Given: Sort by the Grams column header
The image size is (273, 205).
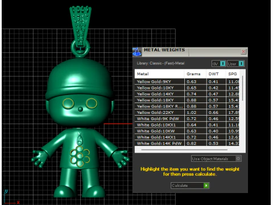Looking at the screenshot, I should [195, 74].
